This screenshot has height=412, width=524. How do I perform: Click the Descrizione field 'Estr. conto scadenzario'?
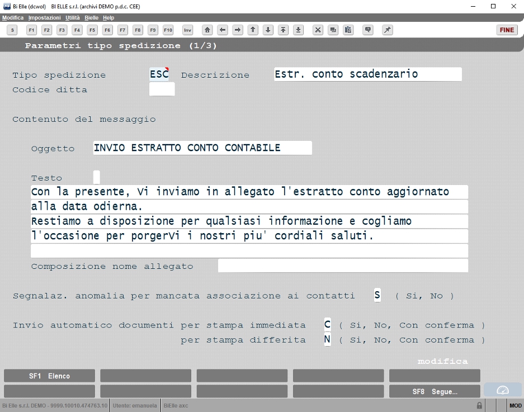click(x=368, y=74)
